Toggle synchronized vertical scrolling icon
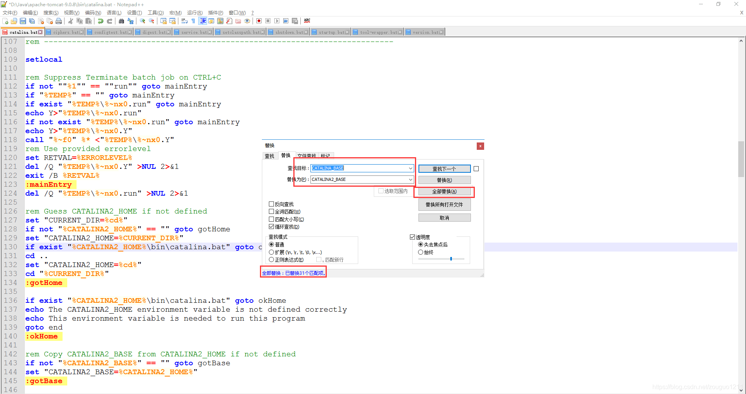 [164, 21]
